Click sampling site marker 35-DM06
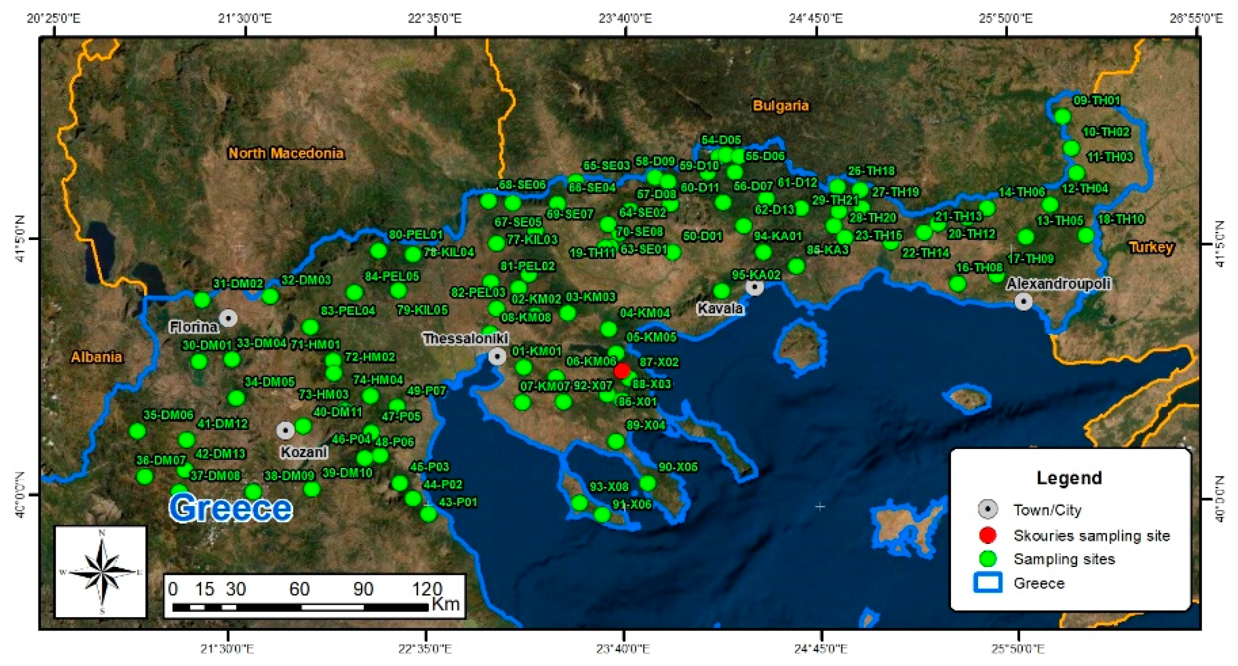This screenshot has height=666, width=1238. tap(137, 431)
